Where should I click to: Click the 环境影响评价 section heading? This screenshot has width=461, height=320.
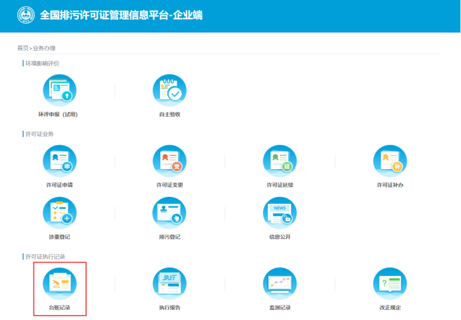42,63
